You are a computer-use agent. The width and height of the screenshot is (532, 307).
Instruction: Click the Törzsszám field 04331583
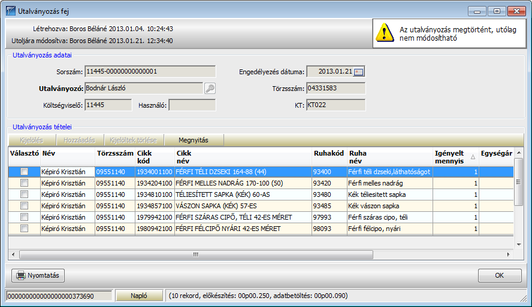(x=336, y=88)
